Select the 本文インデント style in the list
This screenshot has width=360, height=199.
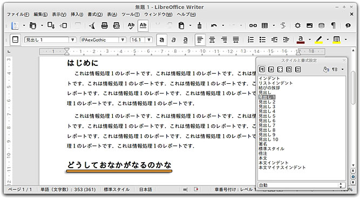tap(274, 163)
